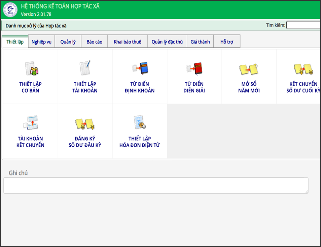Open the Đăng ký số dư đầu kỳ icon
321x247 pixels.
85,124
